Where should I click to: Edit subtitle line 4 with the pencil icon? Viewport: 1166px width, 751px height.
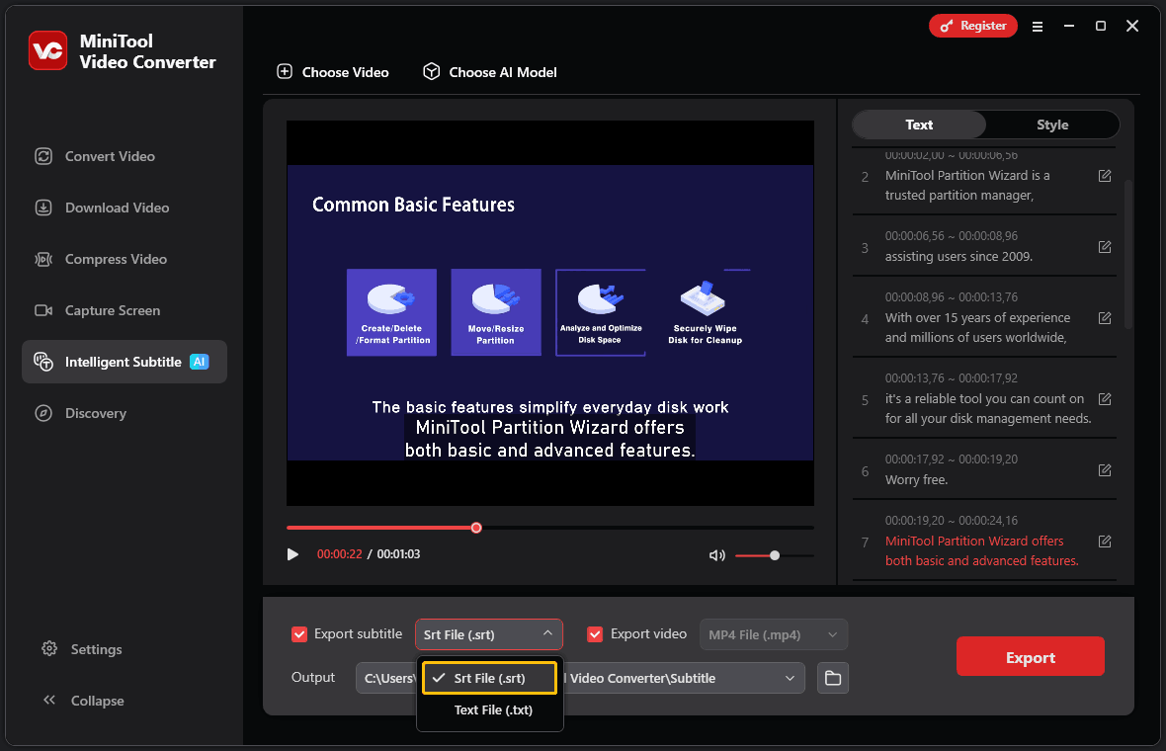click(1104, 317)
